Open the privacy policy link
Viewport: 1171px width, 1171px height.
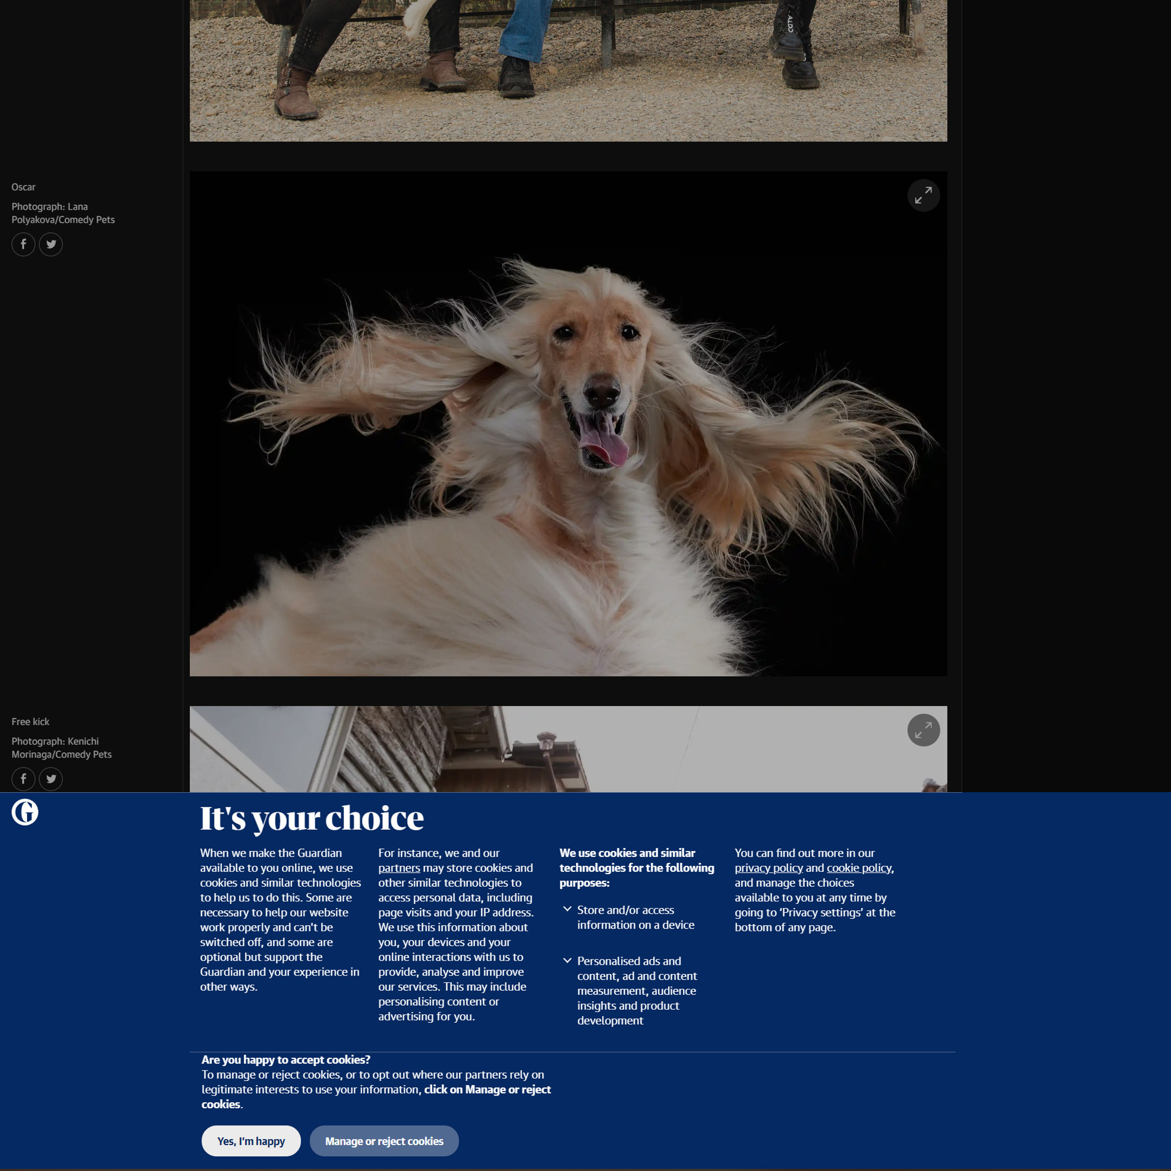tap(768, 868)
